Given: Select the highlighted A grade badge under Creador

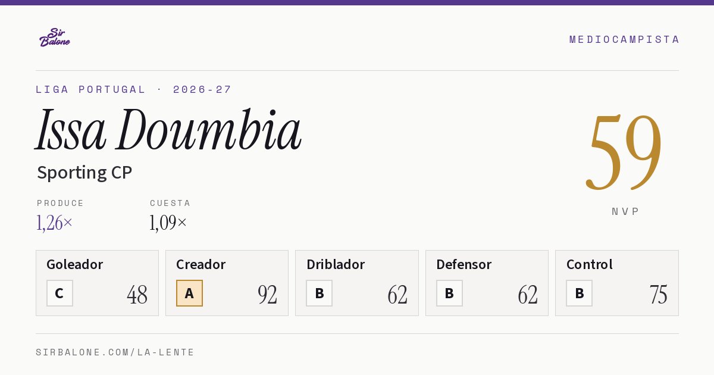Looking at the screenshot, I should click(x=189, y=293).
